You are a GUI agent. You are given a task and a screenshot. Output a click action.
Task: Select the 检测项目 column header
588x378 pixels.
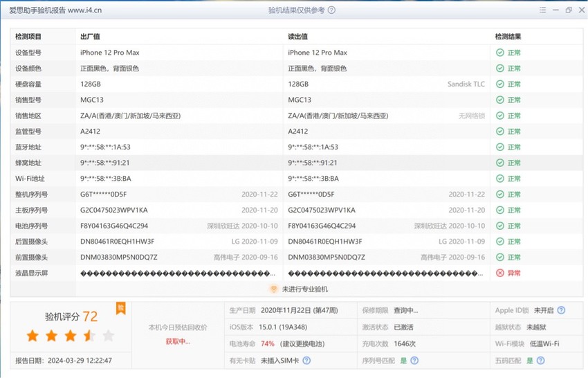click(28, 37)
